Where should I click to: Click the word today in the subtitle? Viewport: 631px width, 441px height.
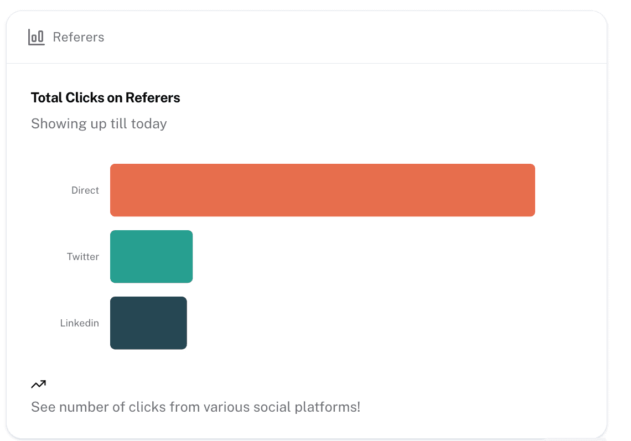tap(149, 123)
